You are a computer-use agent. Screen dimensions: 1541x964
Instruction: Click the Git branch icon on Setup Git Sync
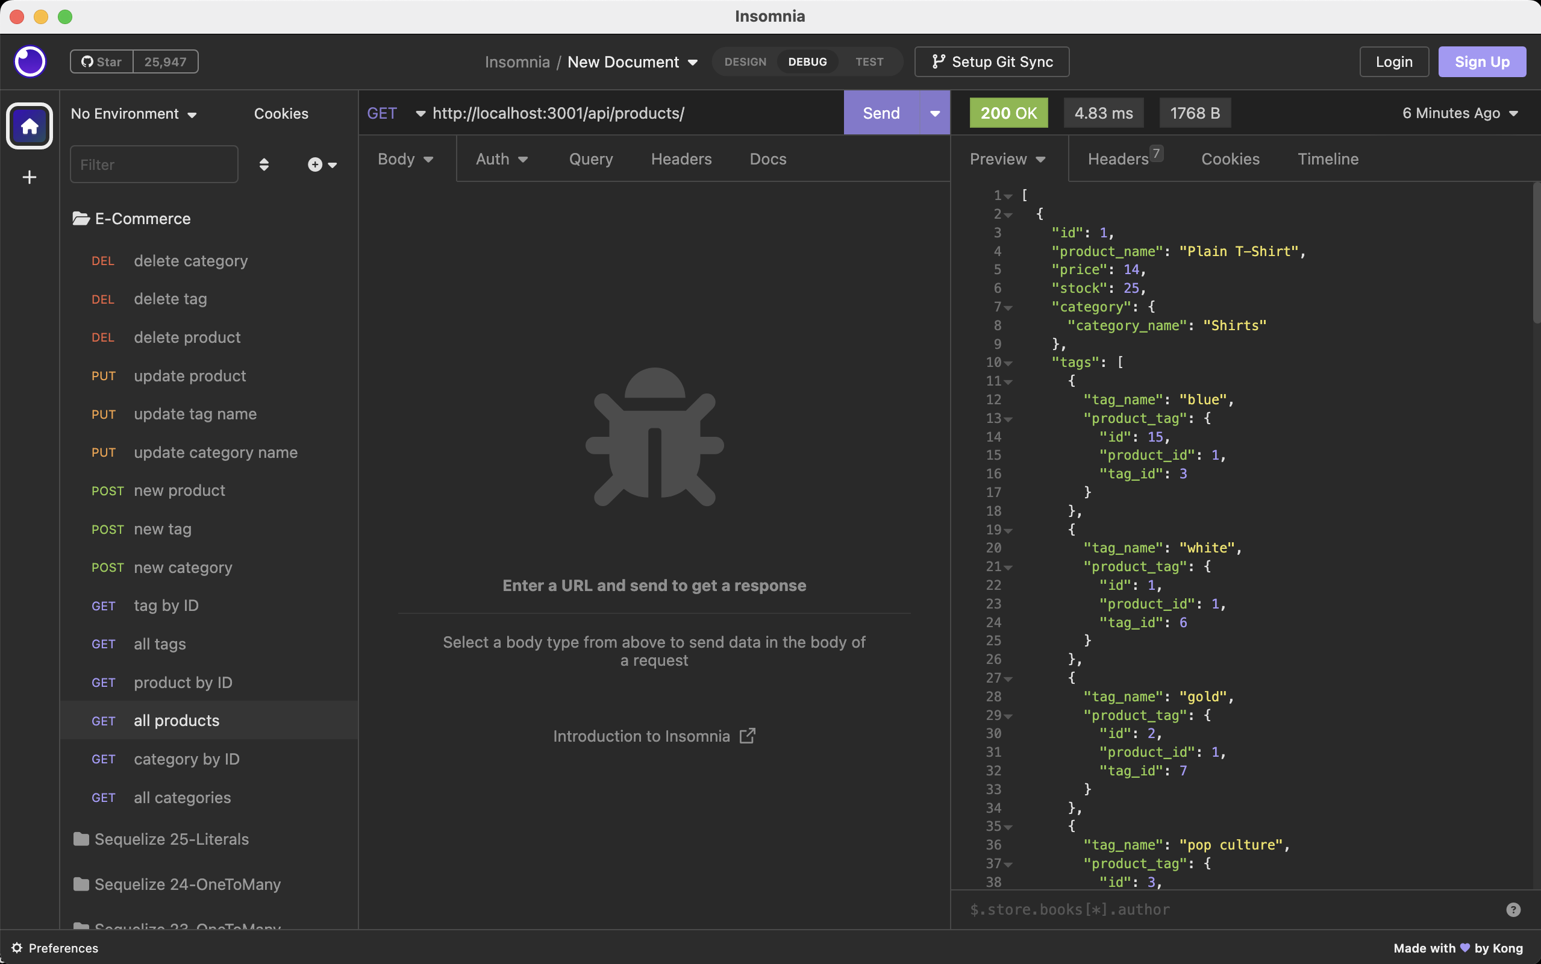(937, 61)
